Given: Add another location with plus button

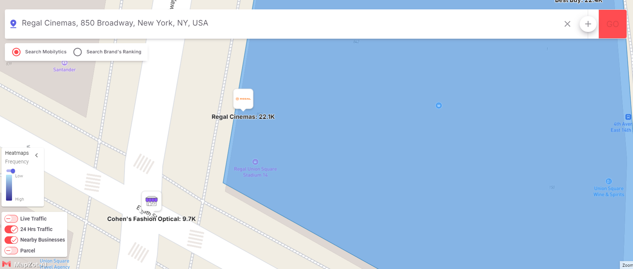Looking at the screenshot, I should point(588,24).
